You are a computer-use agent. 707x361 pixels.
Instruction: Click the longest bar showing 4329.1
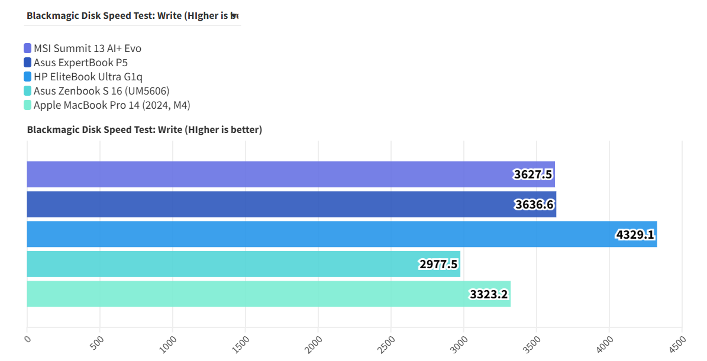point(341,235)
